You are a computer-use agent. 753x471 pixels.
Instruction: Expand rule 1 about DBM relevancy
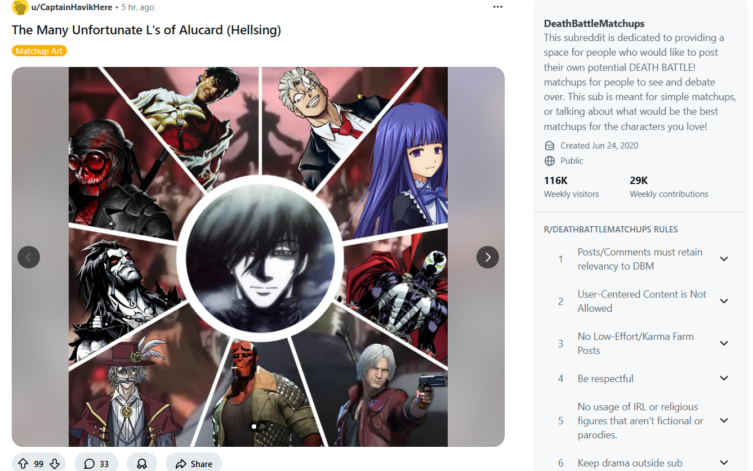724,259
